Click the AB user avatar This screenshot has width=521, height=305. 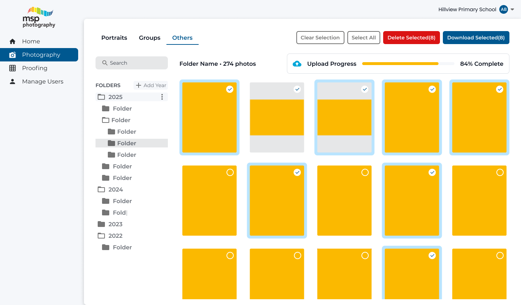pos(504,9)
